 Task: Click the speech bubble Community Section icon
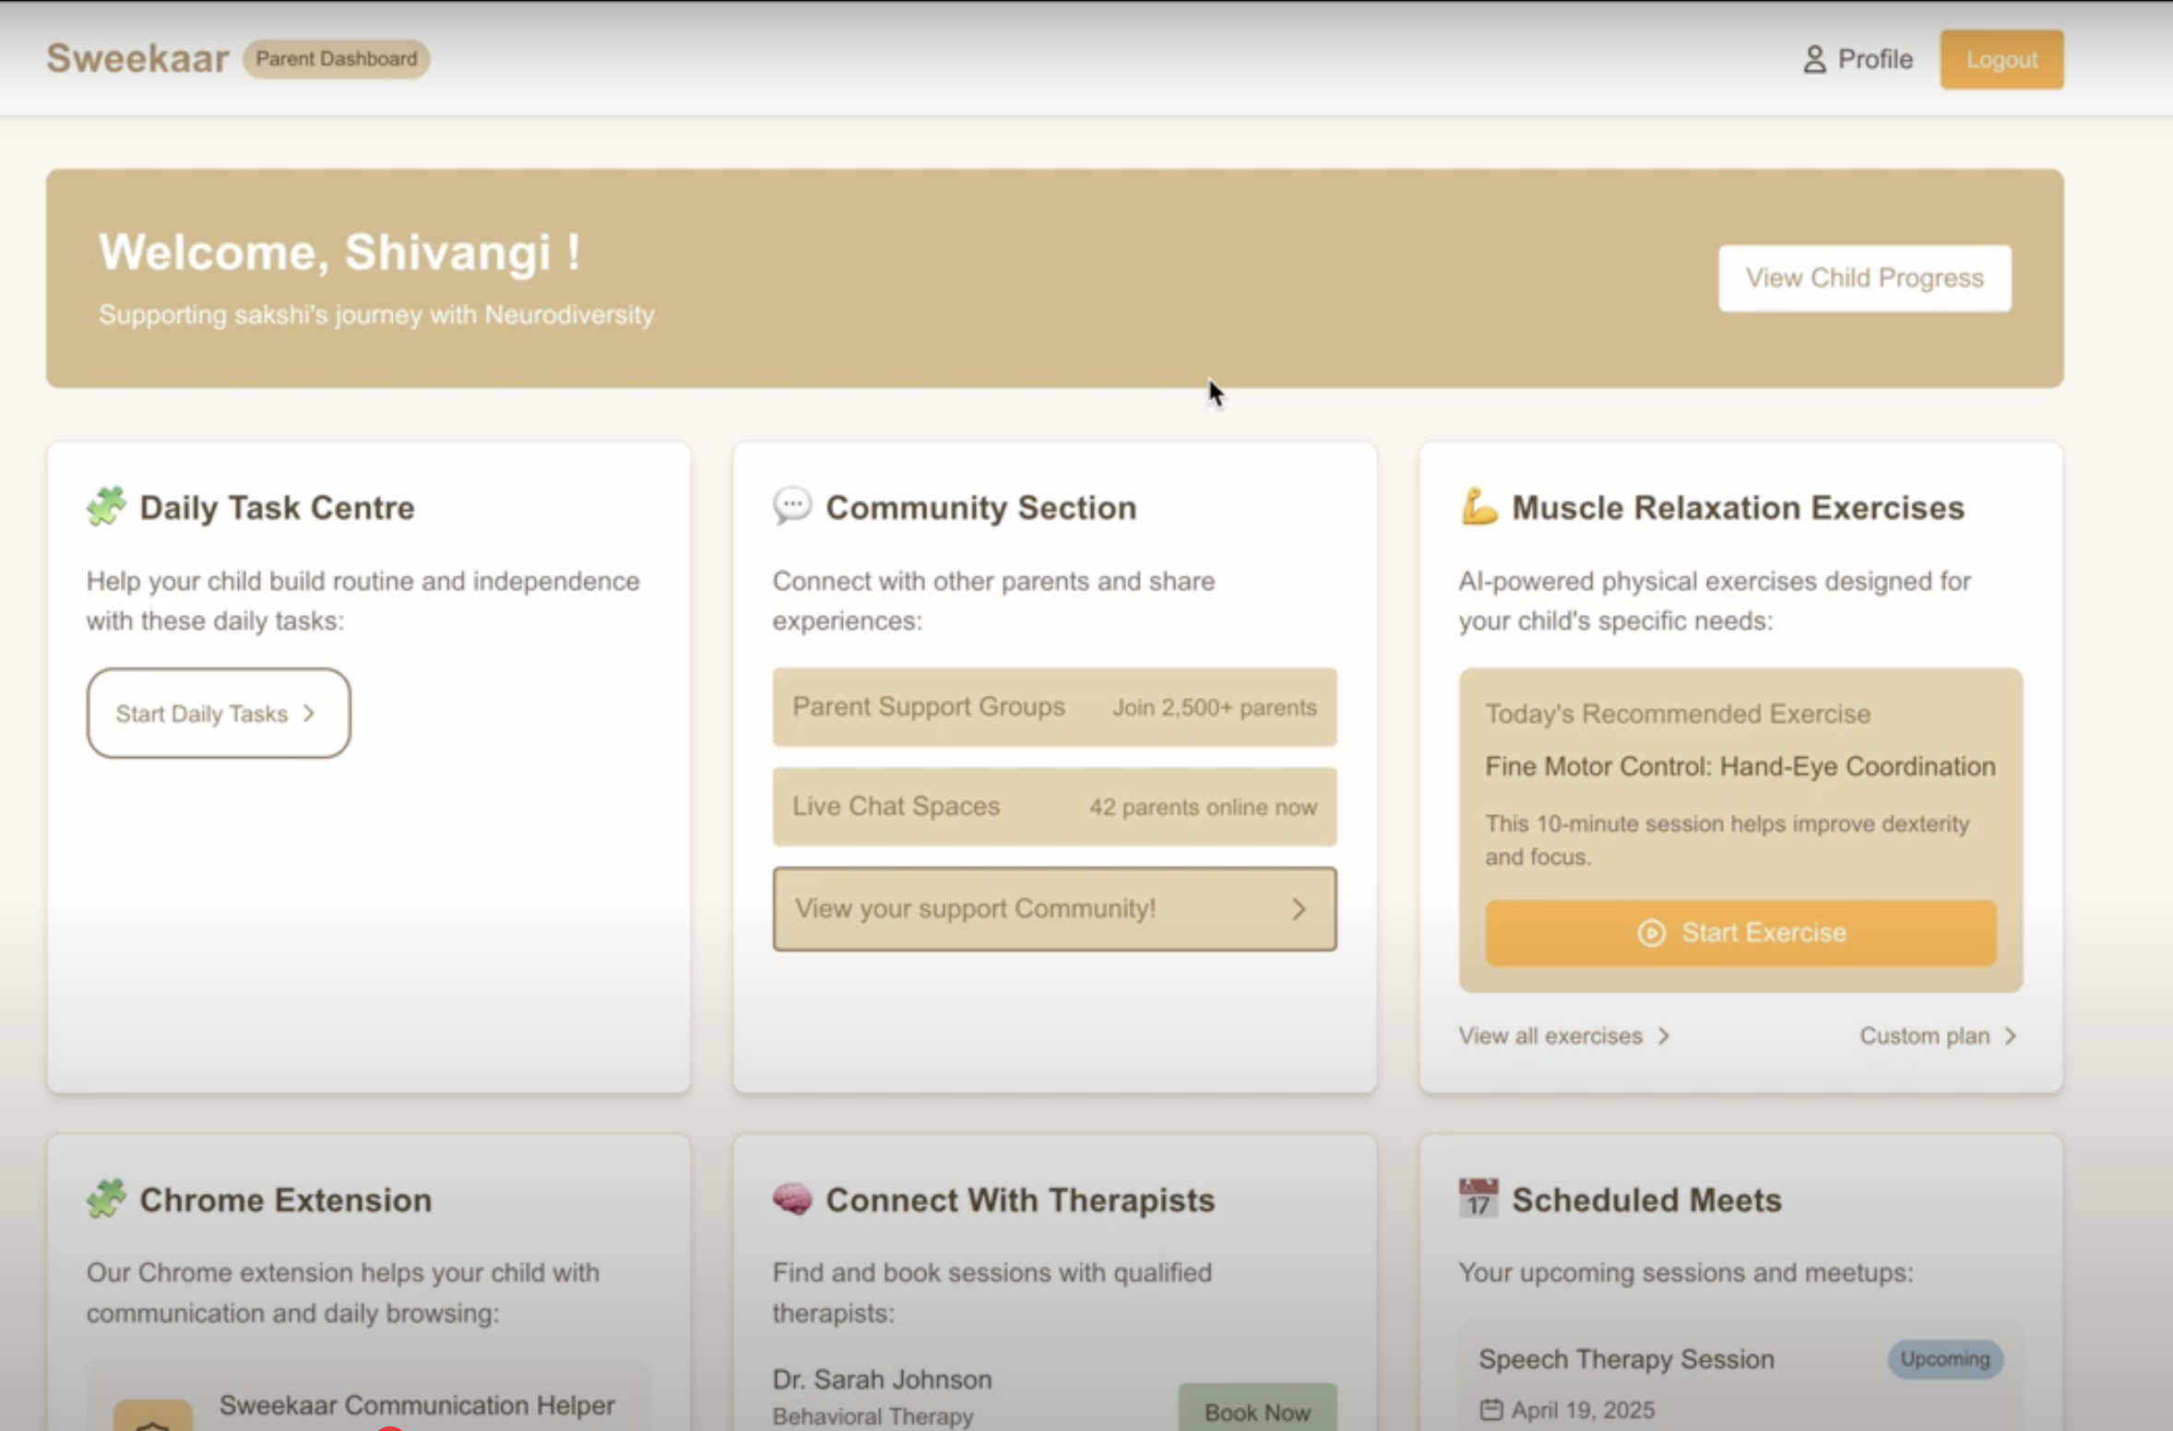coord(792,506)
